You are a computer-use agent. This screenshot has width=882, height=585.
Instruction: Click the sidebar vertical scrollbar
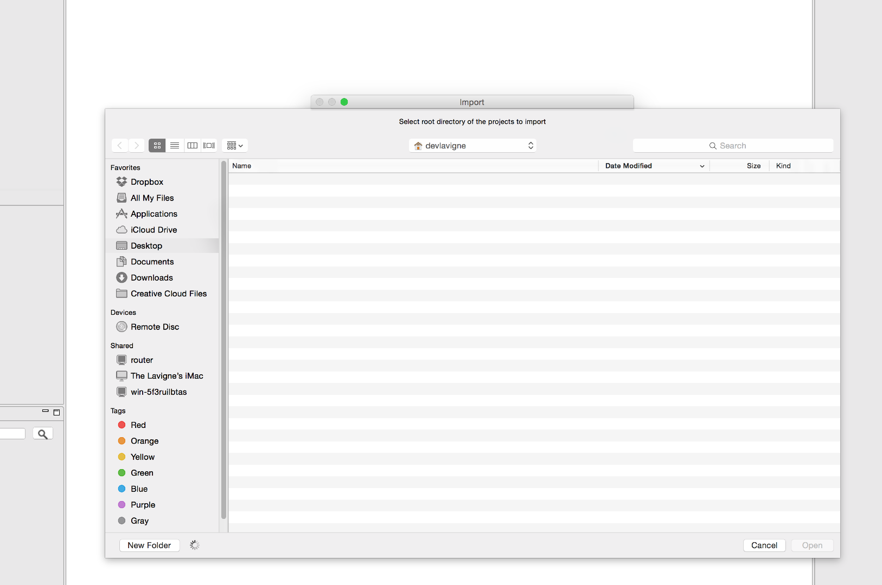tap(223, 340)
